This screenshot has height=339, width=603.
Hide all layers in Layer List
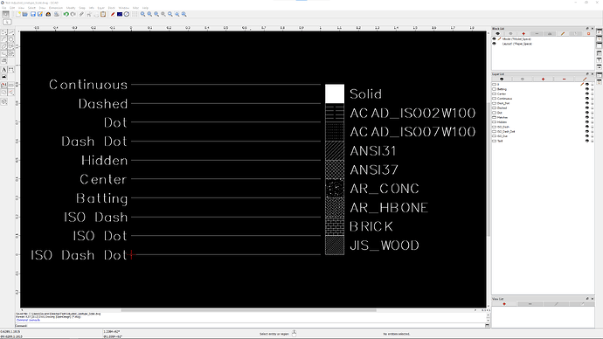523,80
